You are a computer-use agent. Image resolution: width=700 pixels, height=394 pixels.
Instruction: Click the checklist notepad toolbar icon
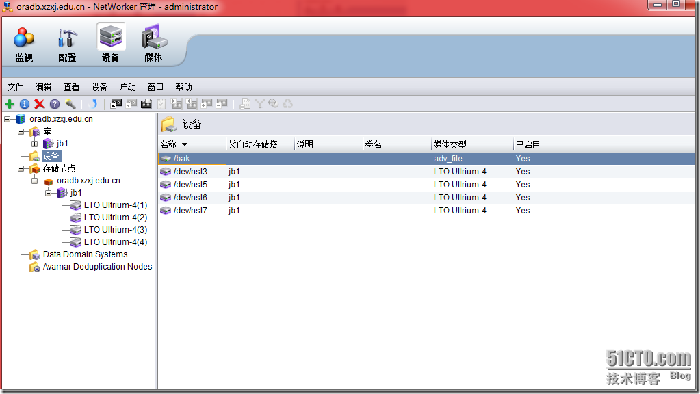pyautogui.click(x=161, y=104)
